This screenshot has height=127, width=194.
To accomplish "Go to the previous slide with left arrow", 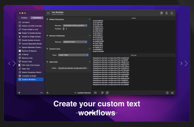I will pos(9,63).
